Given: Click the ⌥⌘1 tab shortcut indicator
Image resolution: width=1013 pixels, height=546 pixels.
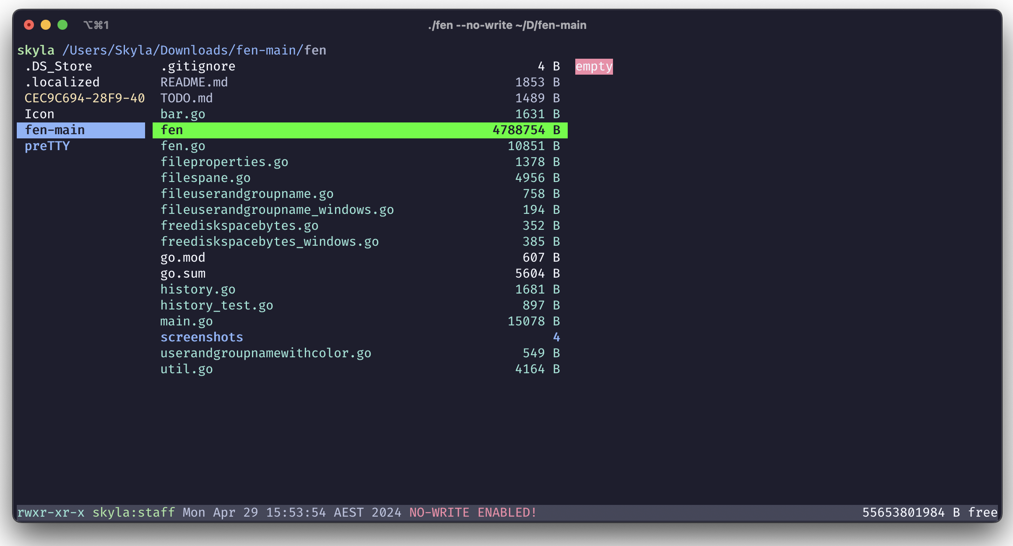Looking at the screenshot, I should pos(96,25).
